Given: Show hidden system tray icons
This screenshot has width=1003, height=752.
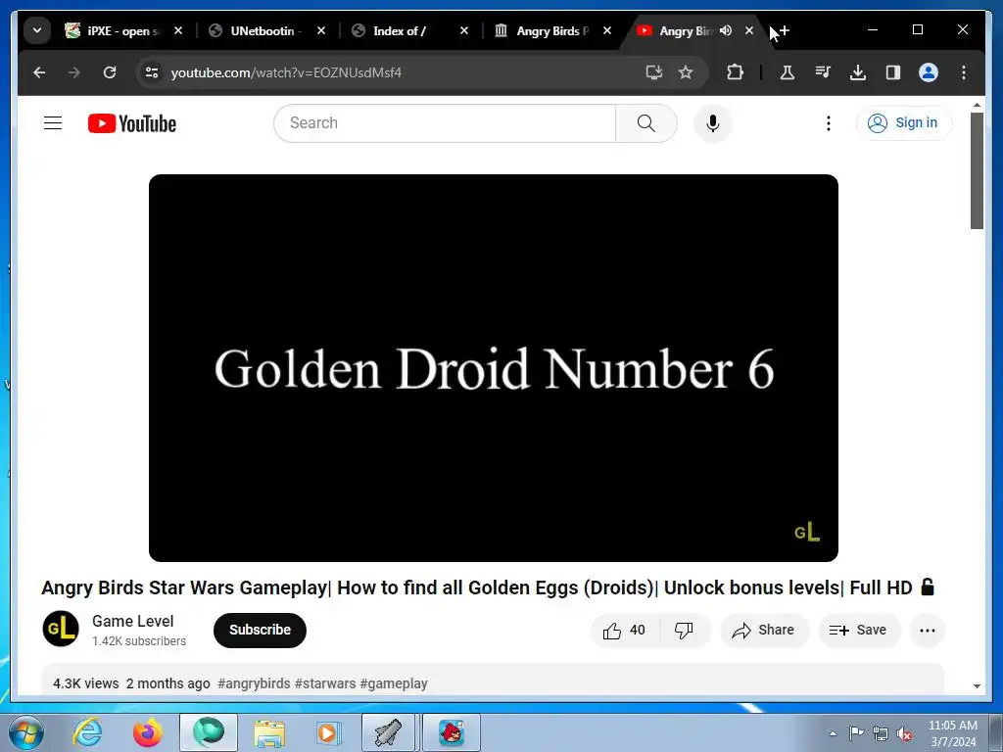Looking at the screenshot, I should click(833, 733).
